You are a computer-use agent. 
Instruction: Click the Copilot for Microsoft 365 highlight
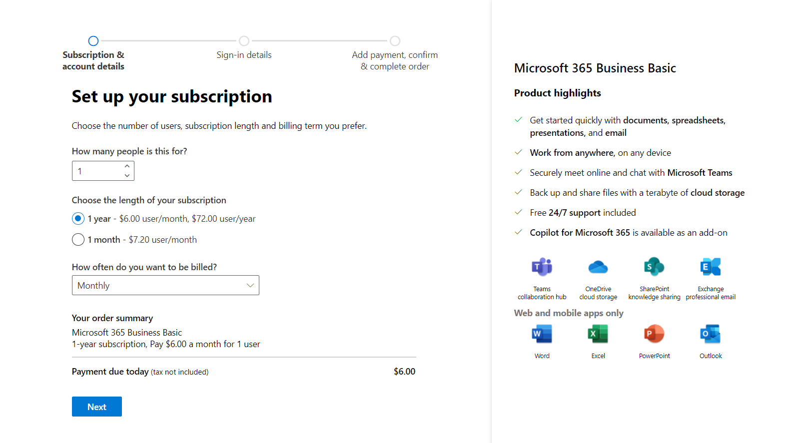pos(629,233)
